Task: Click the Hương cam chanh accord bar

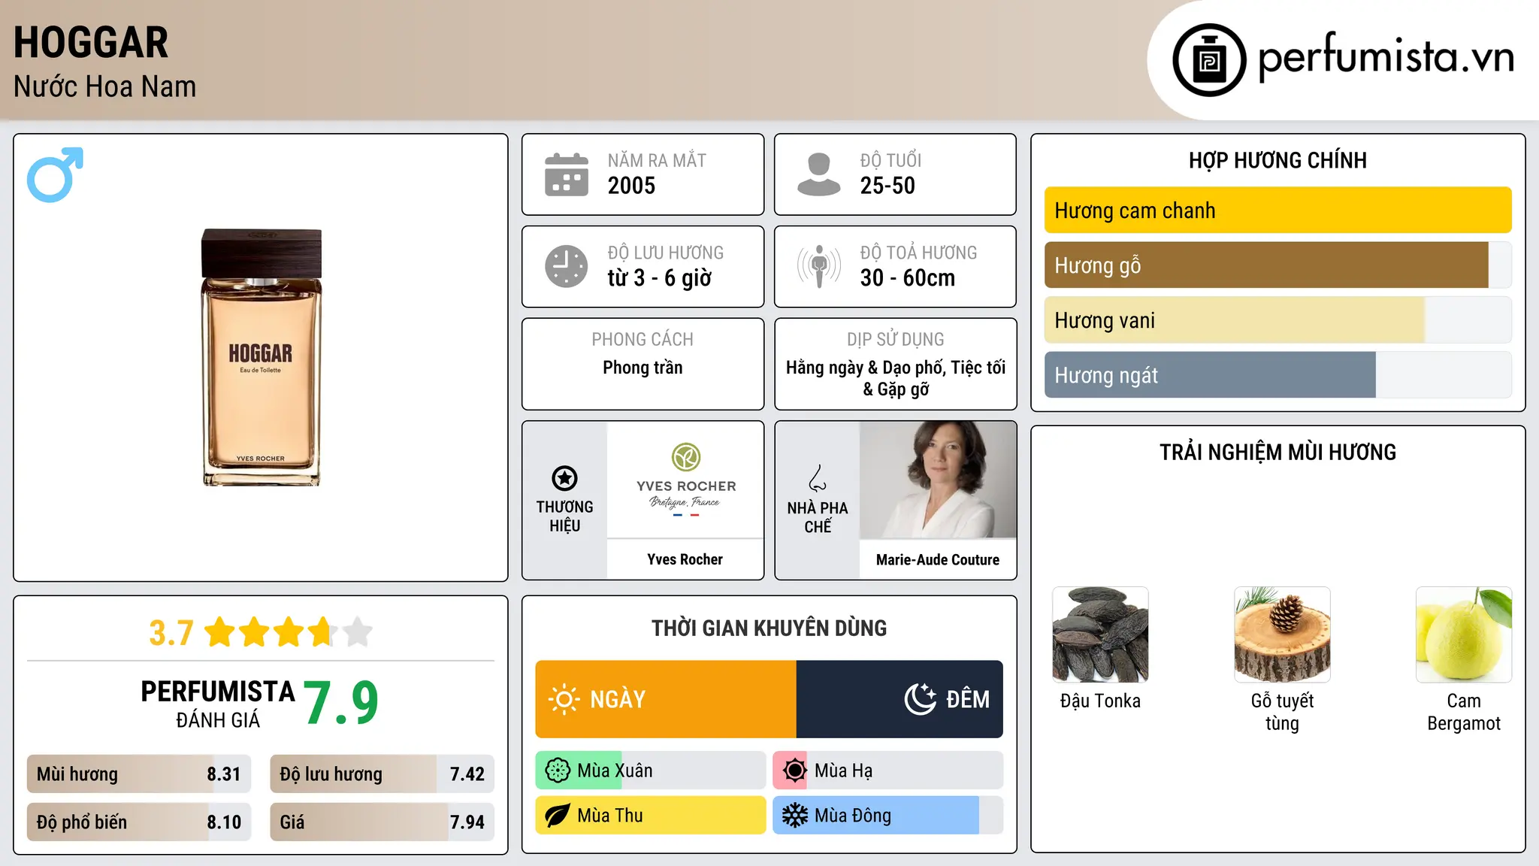Action: [x=1277, y=210]
